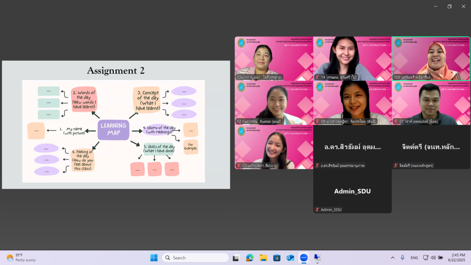The image size is (471, 265).
Task: Select the Admin_SDU participant tile
Action: (352, 191)
